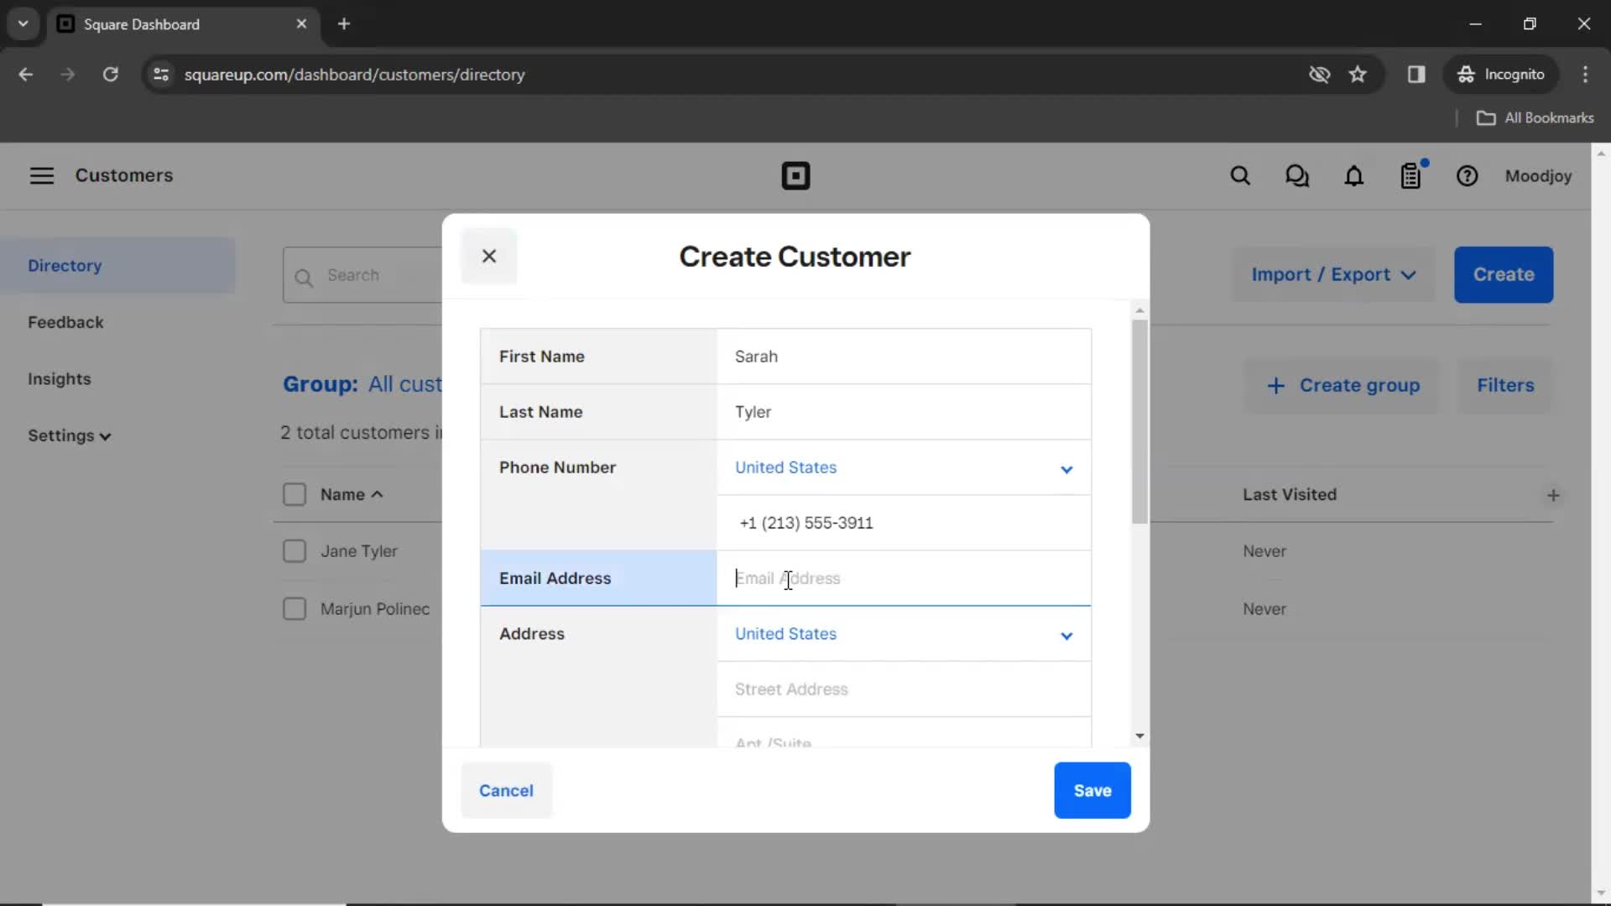Expand the Phone Number country dropdown
This screenshot has height=906, width=1611.
click(1066, 466)
